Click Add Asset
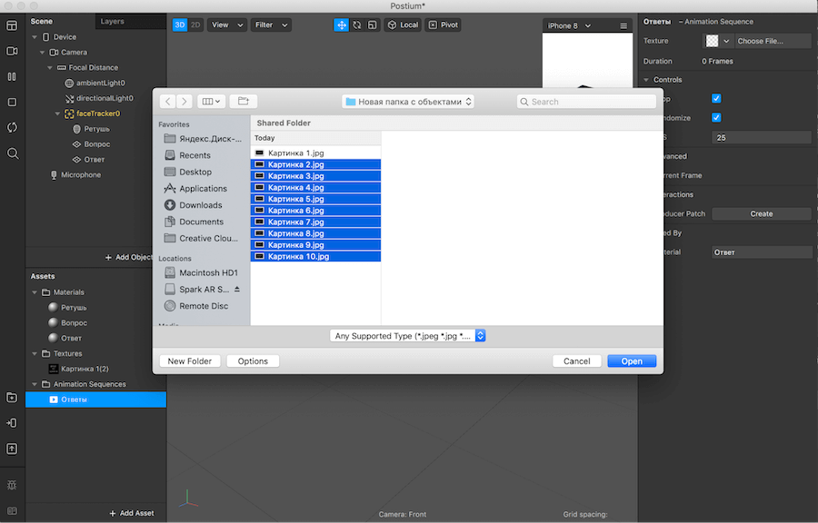Viewport: 818px width, 523px height. 132,513
